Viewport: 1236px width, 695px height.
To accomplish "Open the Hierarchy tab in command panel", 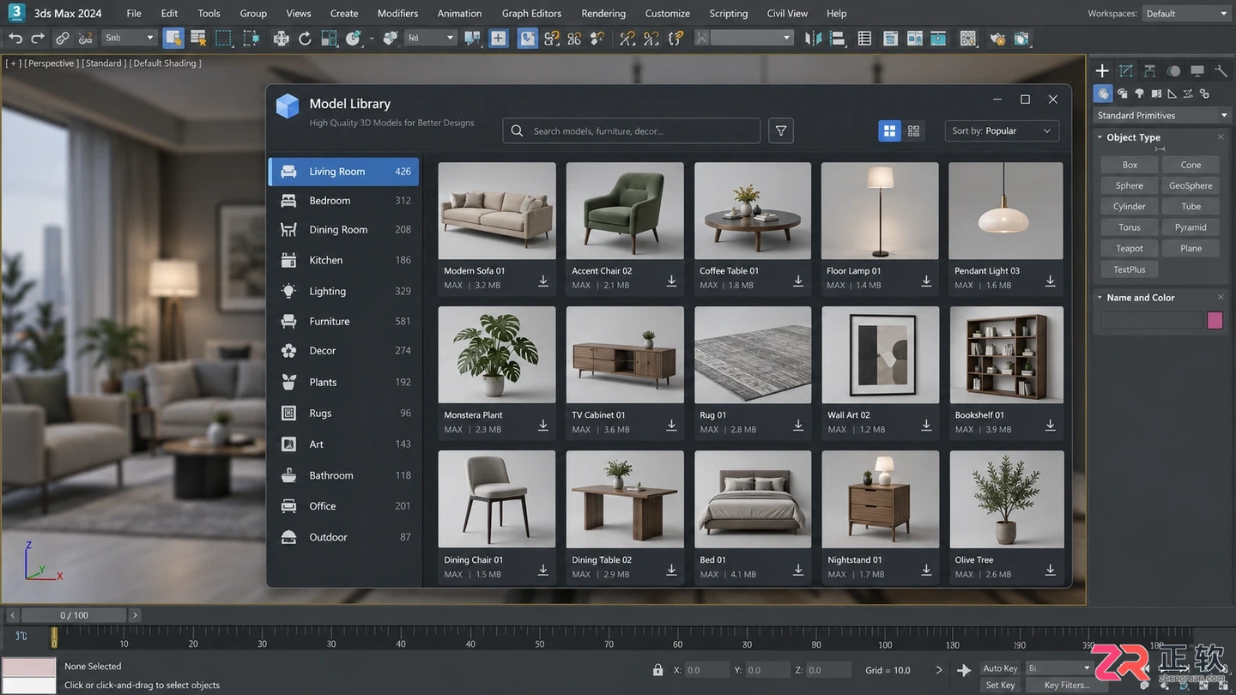I will pyautogui.click(x=1149, y=71).
